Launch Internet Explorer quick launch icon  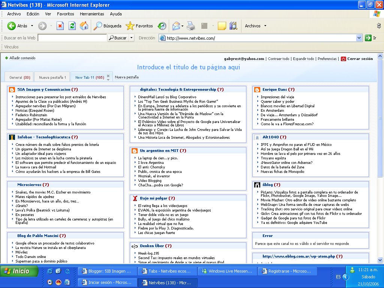pos(49,271)
